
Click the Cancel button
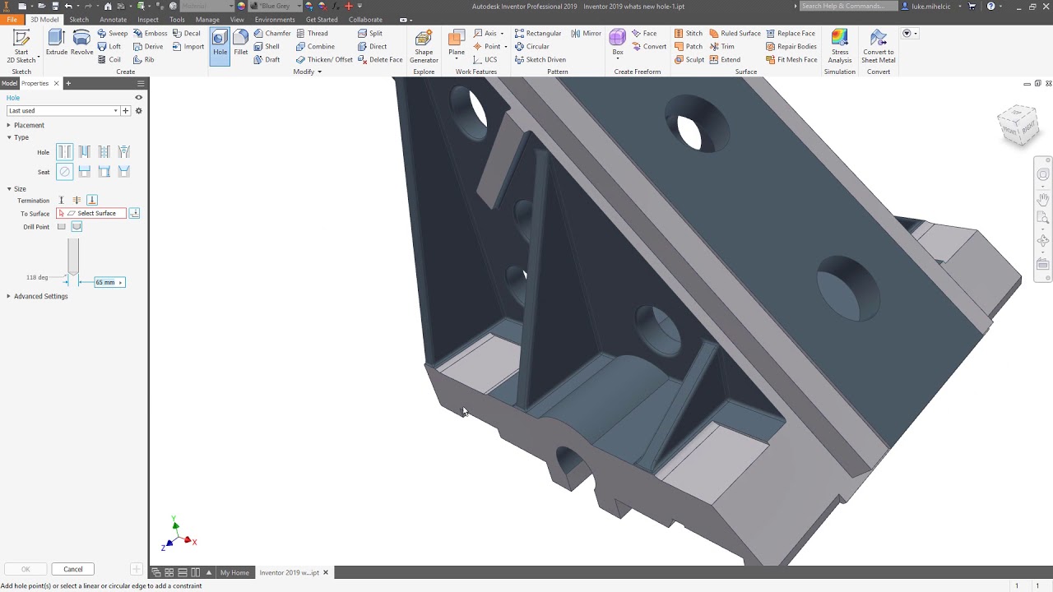point(73,569)
